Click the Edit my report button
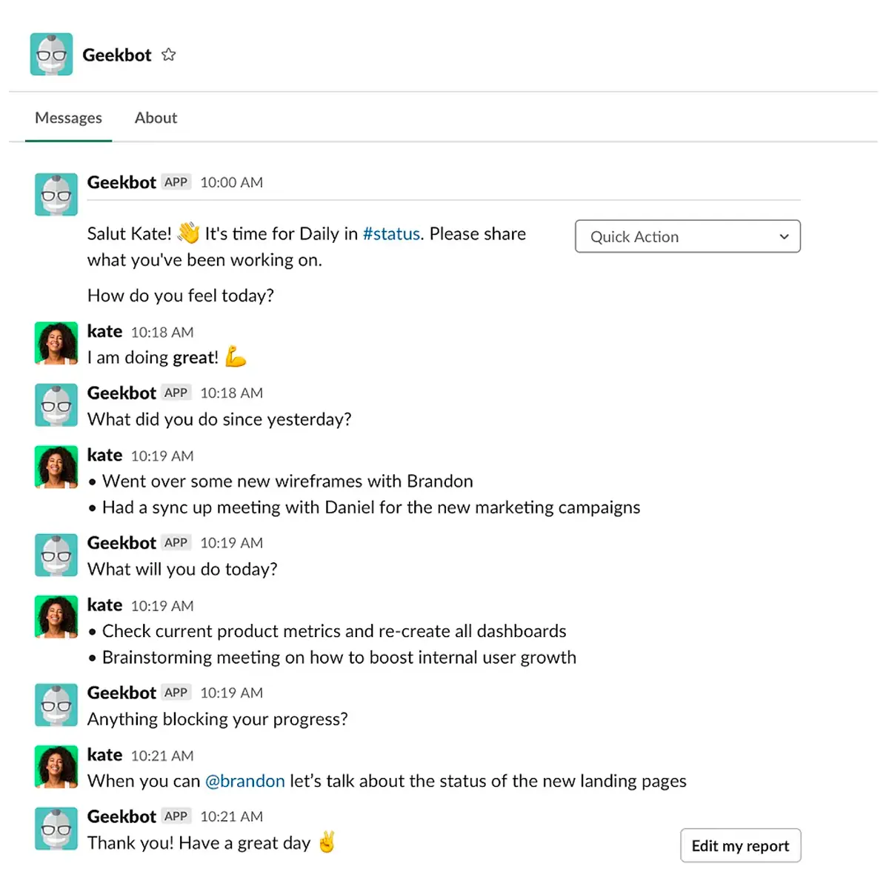The height and width of the screenshot is (889, 889). (x=740, y=845)
